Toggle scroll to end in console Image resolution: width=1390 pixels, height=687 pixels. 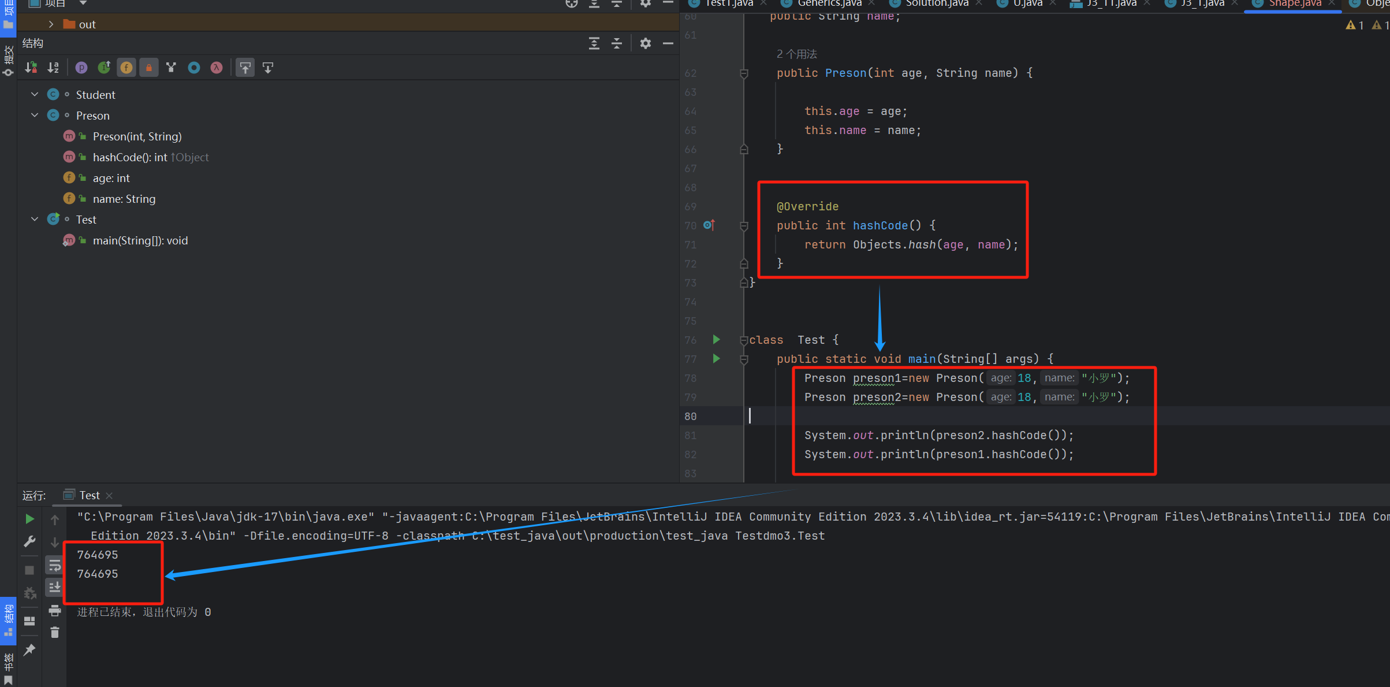pos(55,587)
